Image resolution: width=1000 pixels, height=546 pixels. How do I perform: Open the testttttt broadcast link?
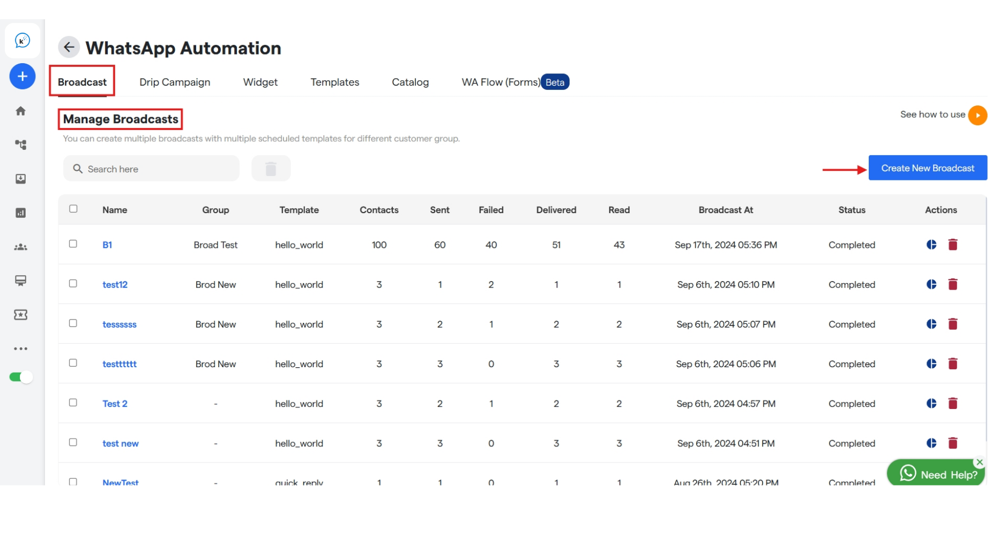pyautogui.click(x=120, y=363)
